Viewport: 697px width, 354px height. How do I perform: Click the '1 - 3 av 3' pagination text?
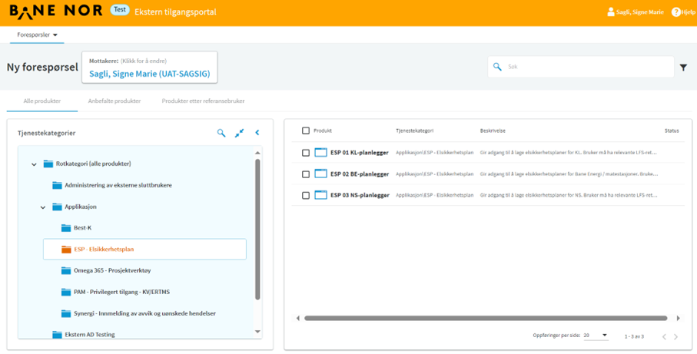point(634,336)
